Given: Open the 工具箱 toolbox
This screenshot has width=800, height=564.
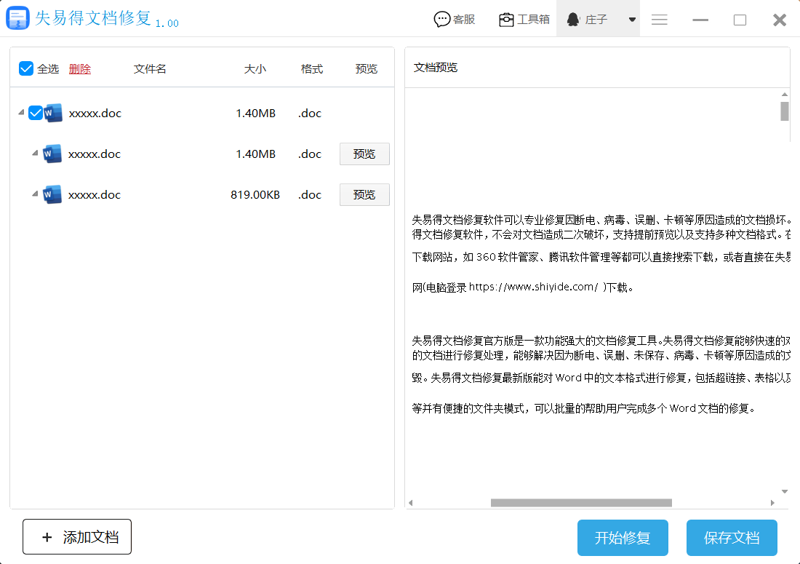Looking at the screenshot, I should pos(524,20).
